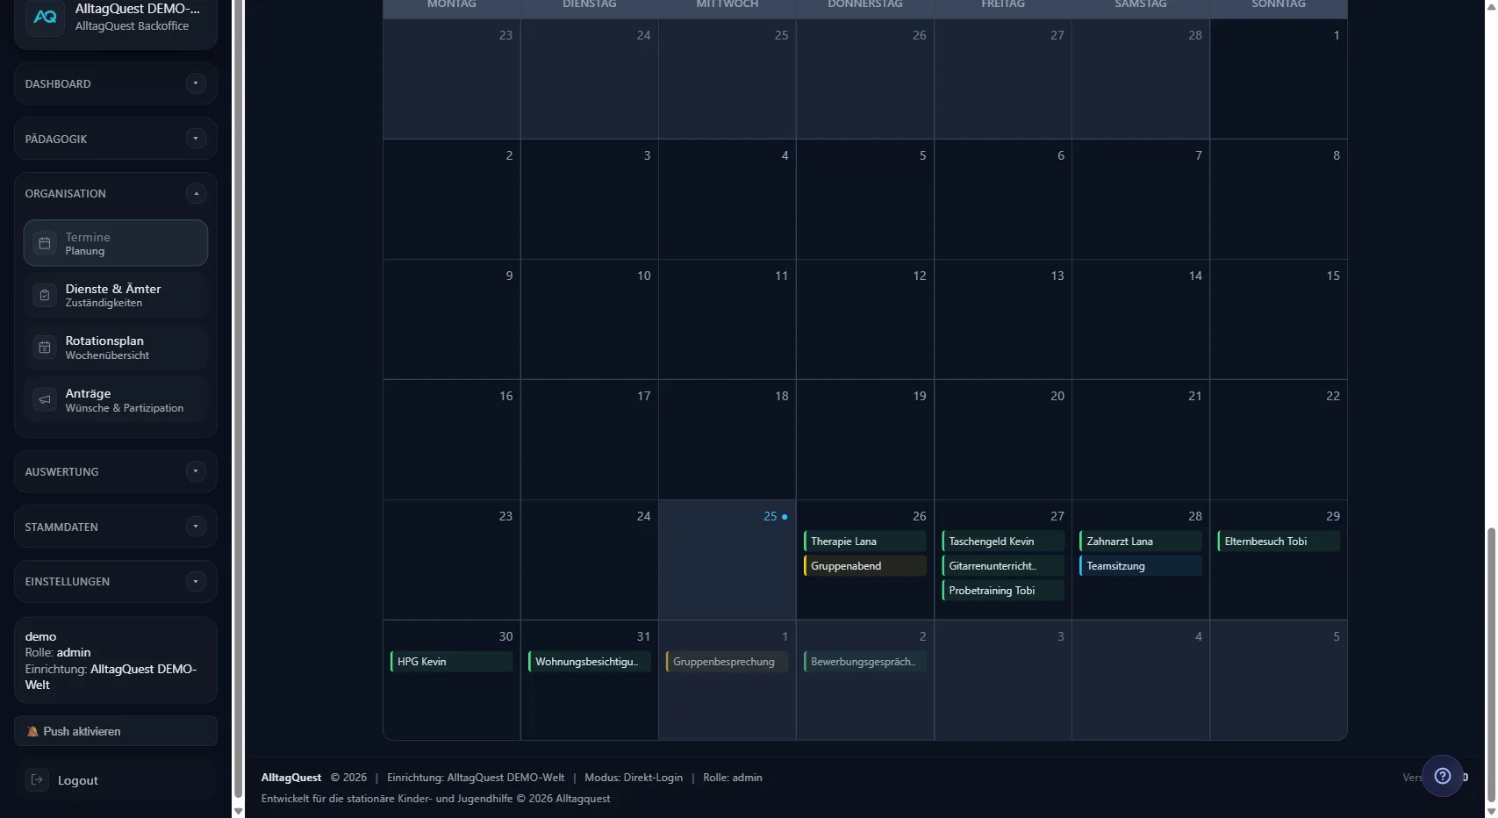Expand the Stammdaten section

coord(195,527)
